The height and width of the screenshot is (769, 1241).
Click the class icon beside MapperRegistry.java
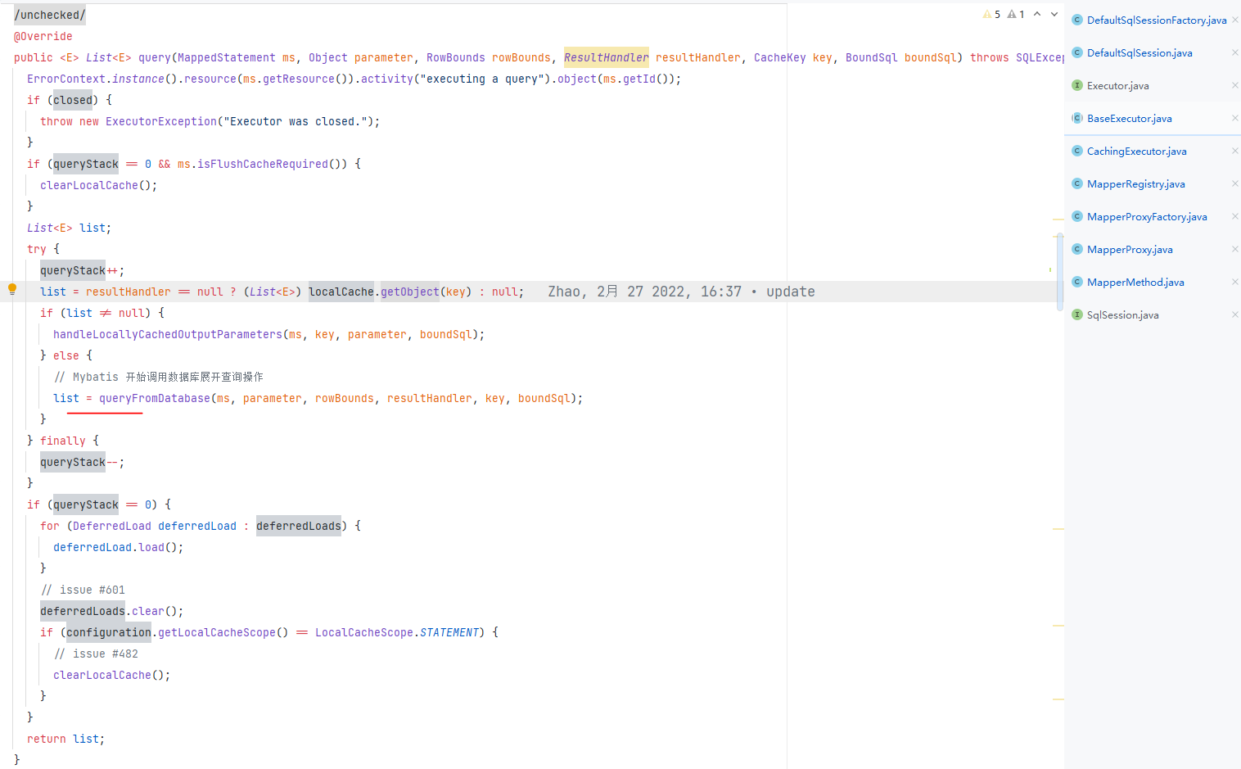pos(1077,183)
